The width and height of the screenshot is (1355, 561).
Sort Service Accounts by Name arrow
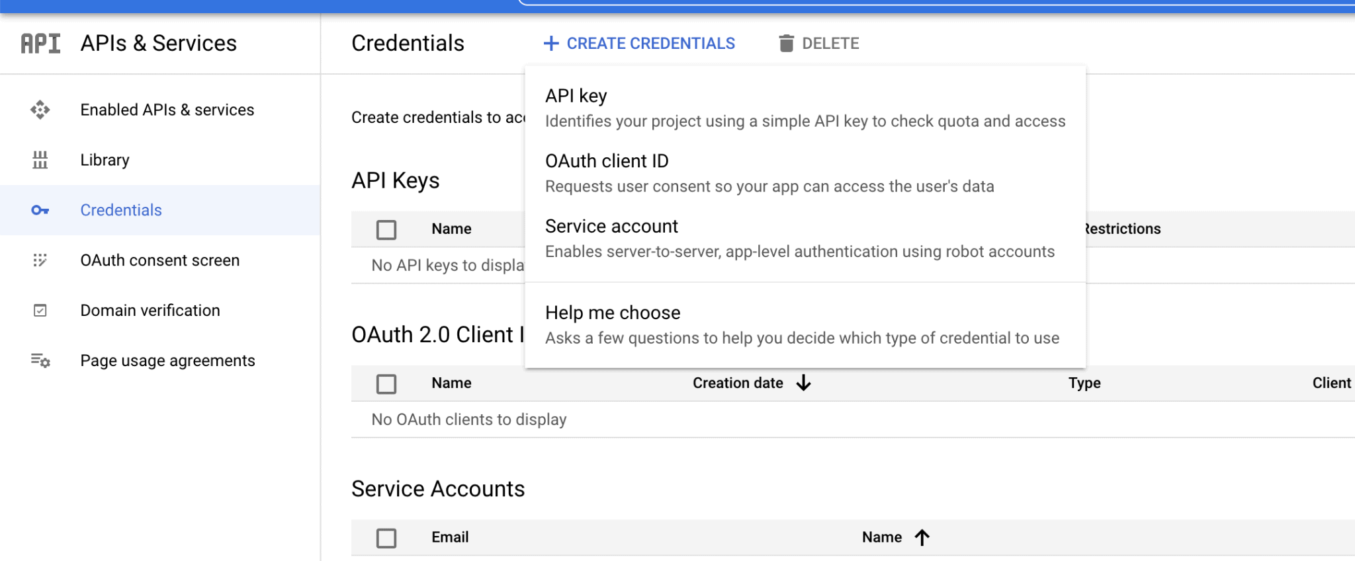click(922, 537)
